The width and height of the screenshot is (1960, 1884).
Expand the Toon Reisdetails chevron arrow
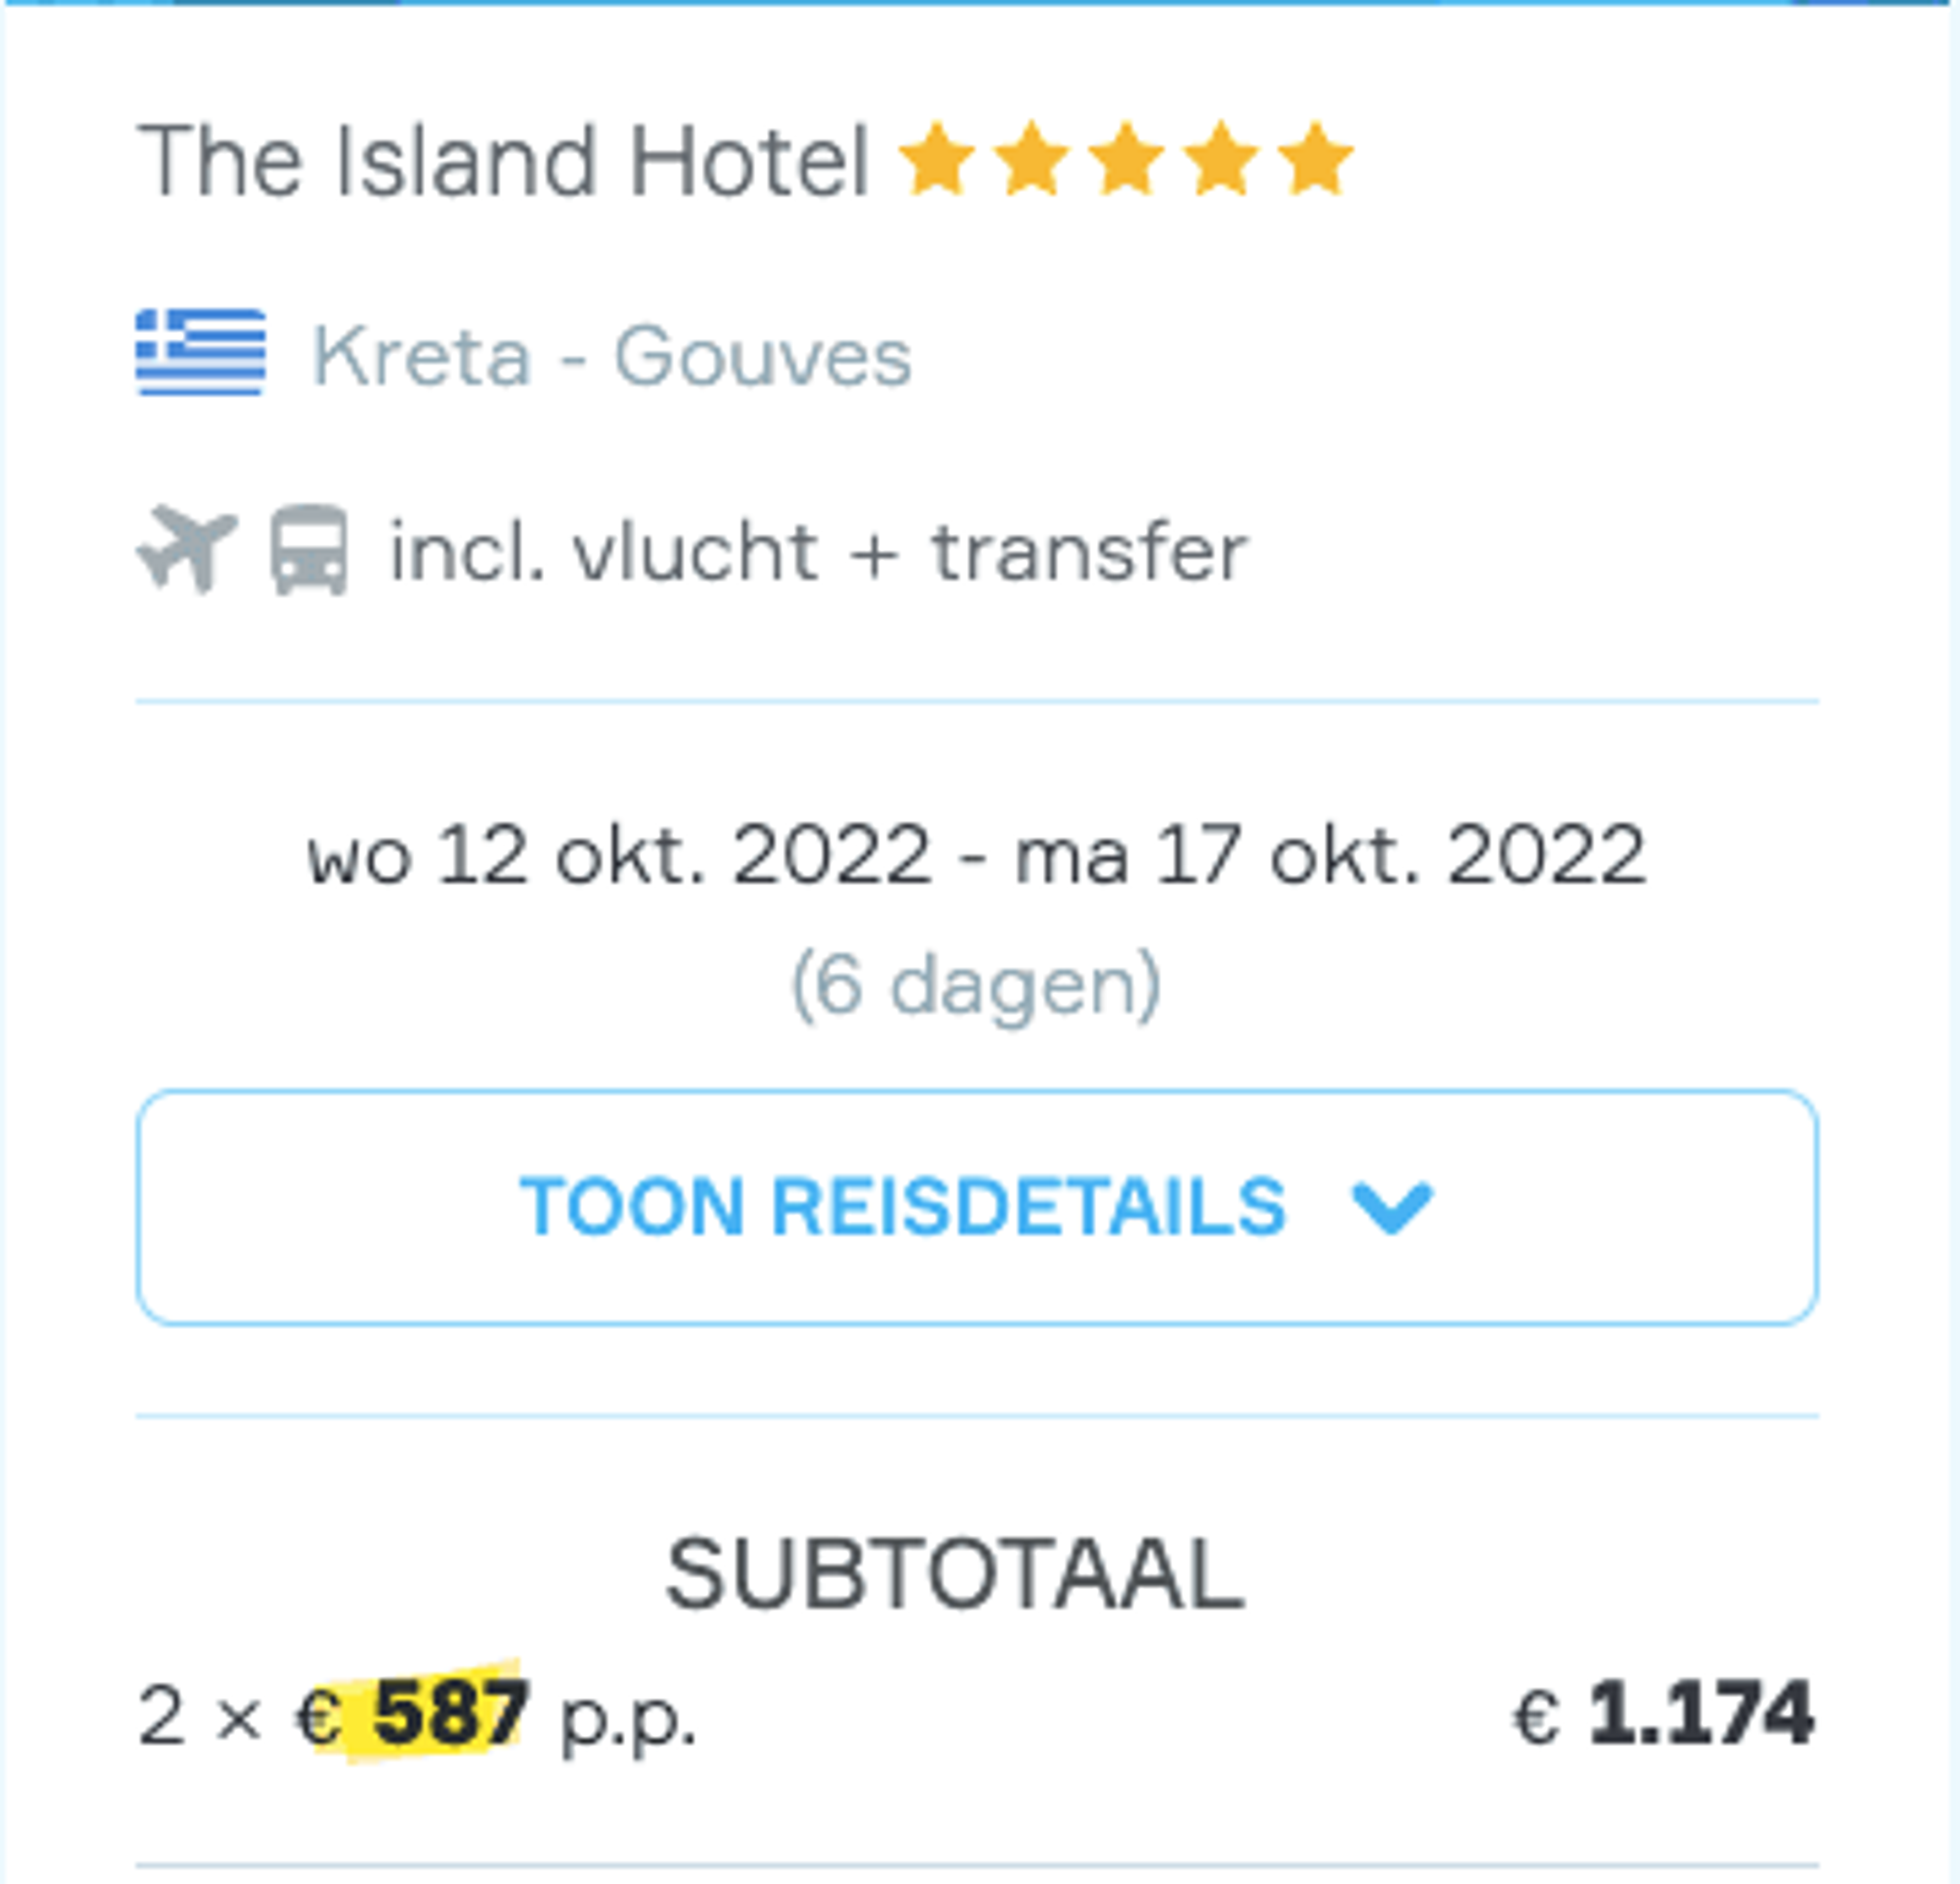coord(1392,1207)
